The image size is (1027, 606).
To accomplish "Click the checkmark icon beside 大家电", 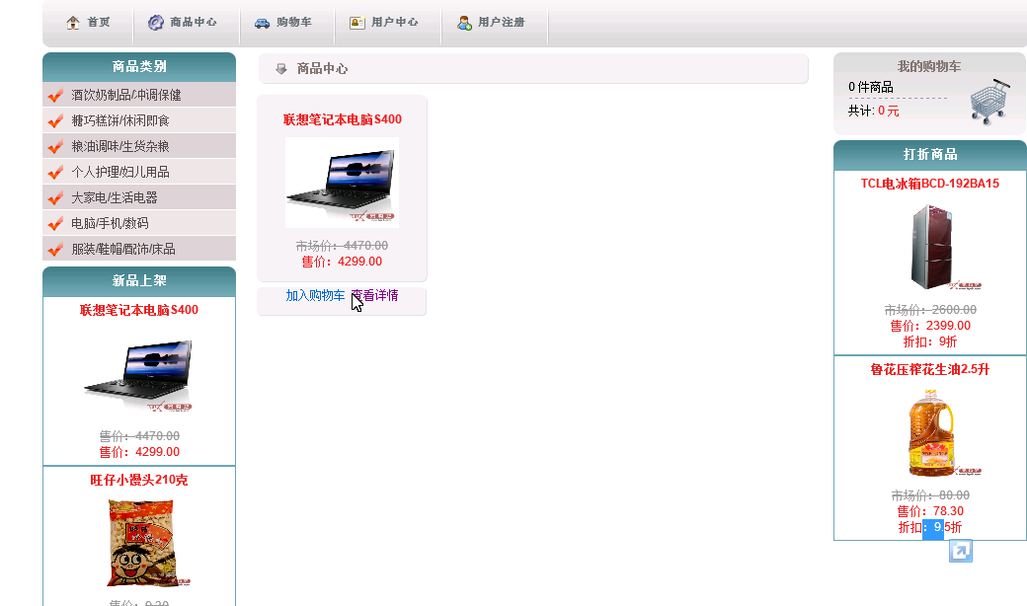I will (55, 197).
